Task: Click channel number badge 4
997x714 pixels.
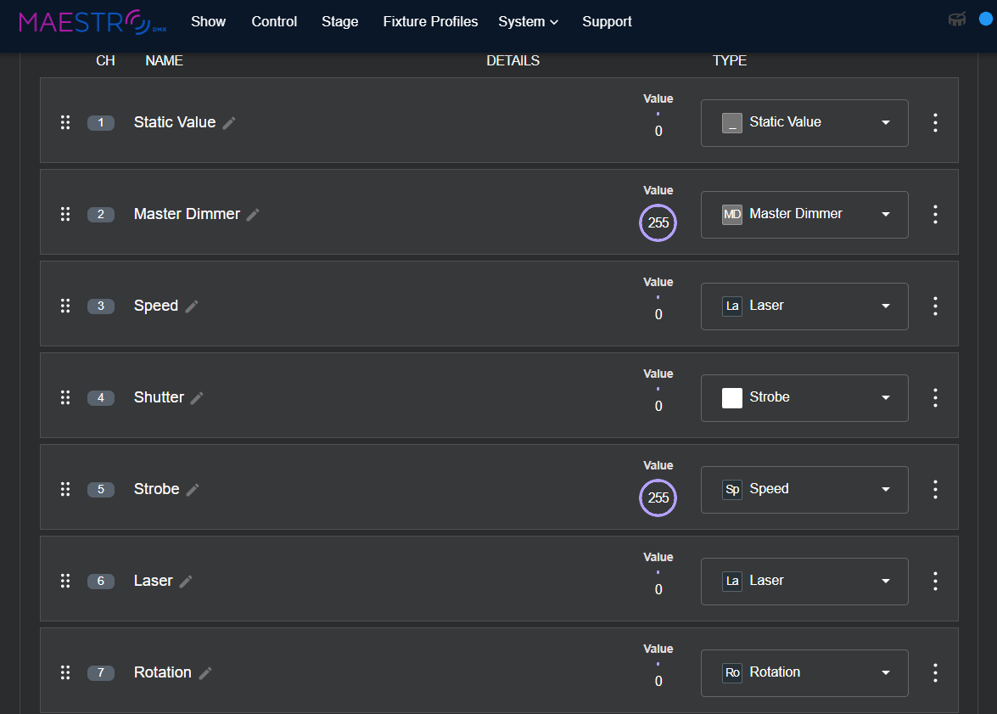Action: click(x=100, y=397)
